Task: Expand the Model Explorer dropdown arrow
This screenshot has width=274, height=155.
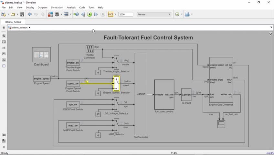Action: pyautogui.click(x=70, y=14)
